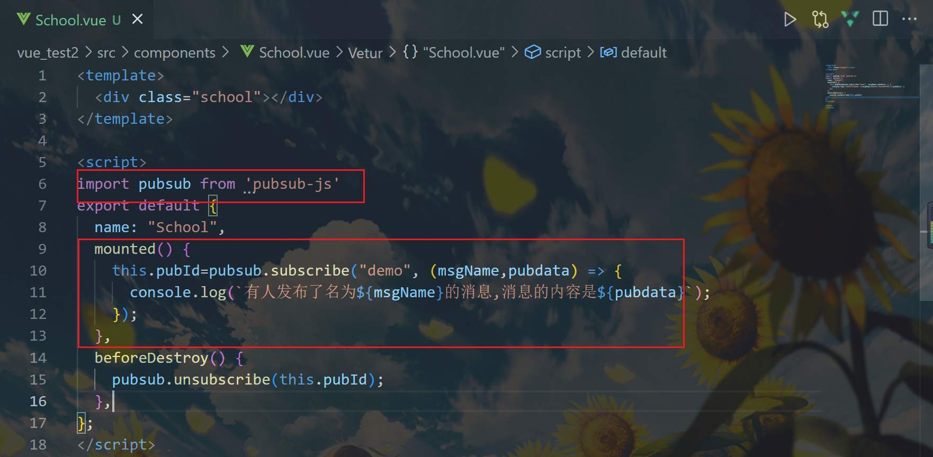Click the default symbol icon in breadcrumbs
Screen dimensions: 933x457
(x=608, y=52)
